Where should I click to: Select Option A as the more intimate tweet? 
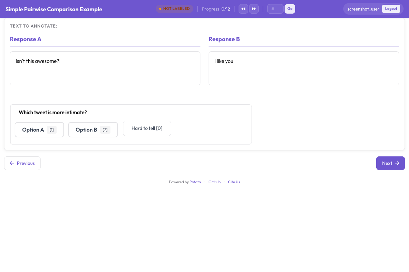point(39,130)
